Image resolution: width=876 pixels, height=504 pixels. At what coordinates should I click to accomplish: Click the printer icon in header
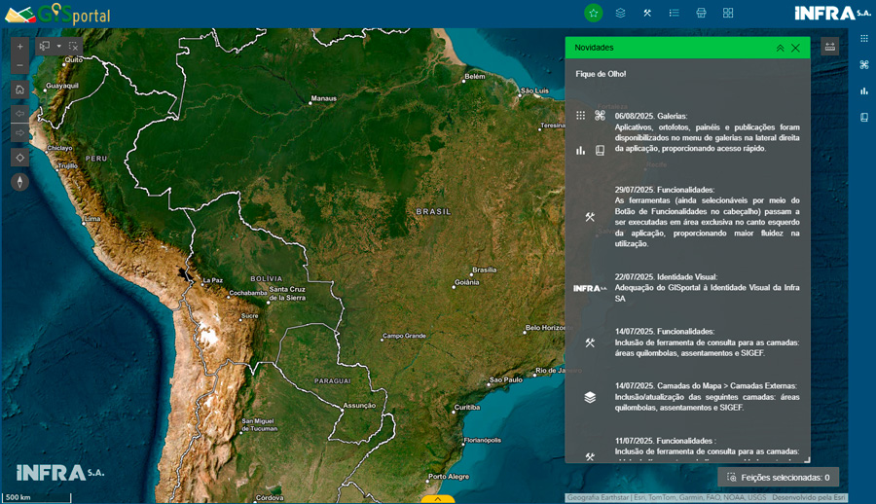click(x=701, y=13)
